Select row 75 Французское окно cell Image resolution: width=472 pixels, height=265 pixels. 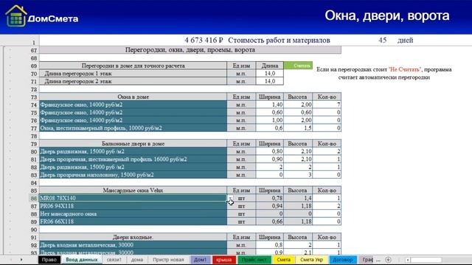pyautogui.click(x=133, y=113)
